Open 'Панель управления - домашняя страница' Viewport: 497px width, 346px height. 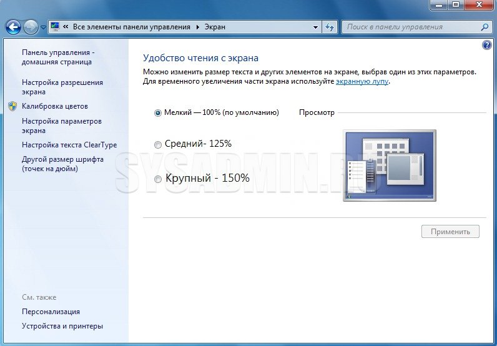pos(58,57)
